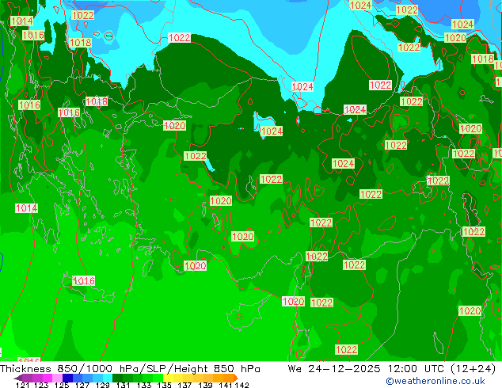The width and height of the screenshot is (502, 388).
Task: Click the orange legend segment near 139
Action: tap(204, 378)
